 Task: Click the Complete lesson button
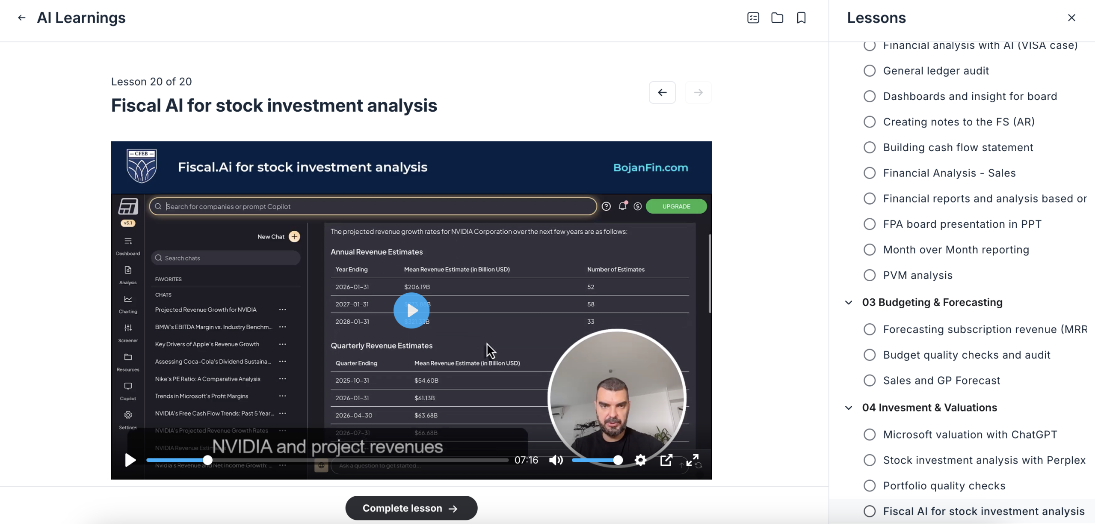[411, 508]
